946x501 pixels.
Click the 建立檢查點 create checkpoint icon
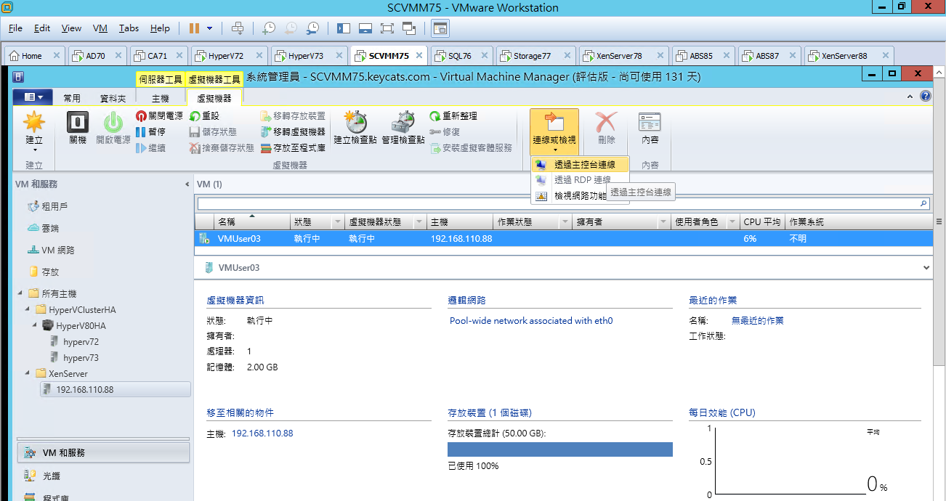tap(355, 122)
